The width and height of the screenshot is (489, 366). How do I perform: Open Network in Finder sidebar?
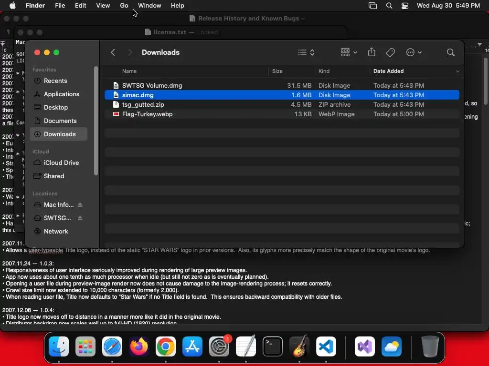point(59,232)
